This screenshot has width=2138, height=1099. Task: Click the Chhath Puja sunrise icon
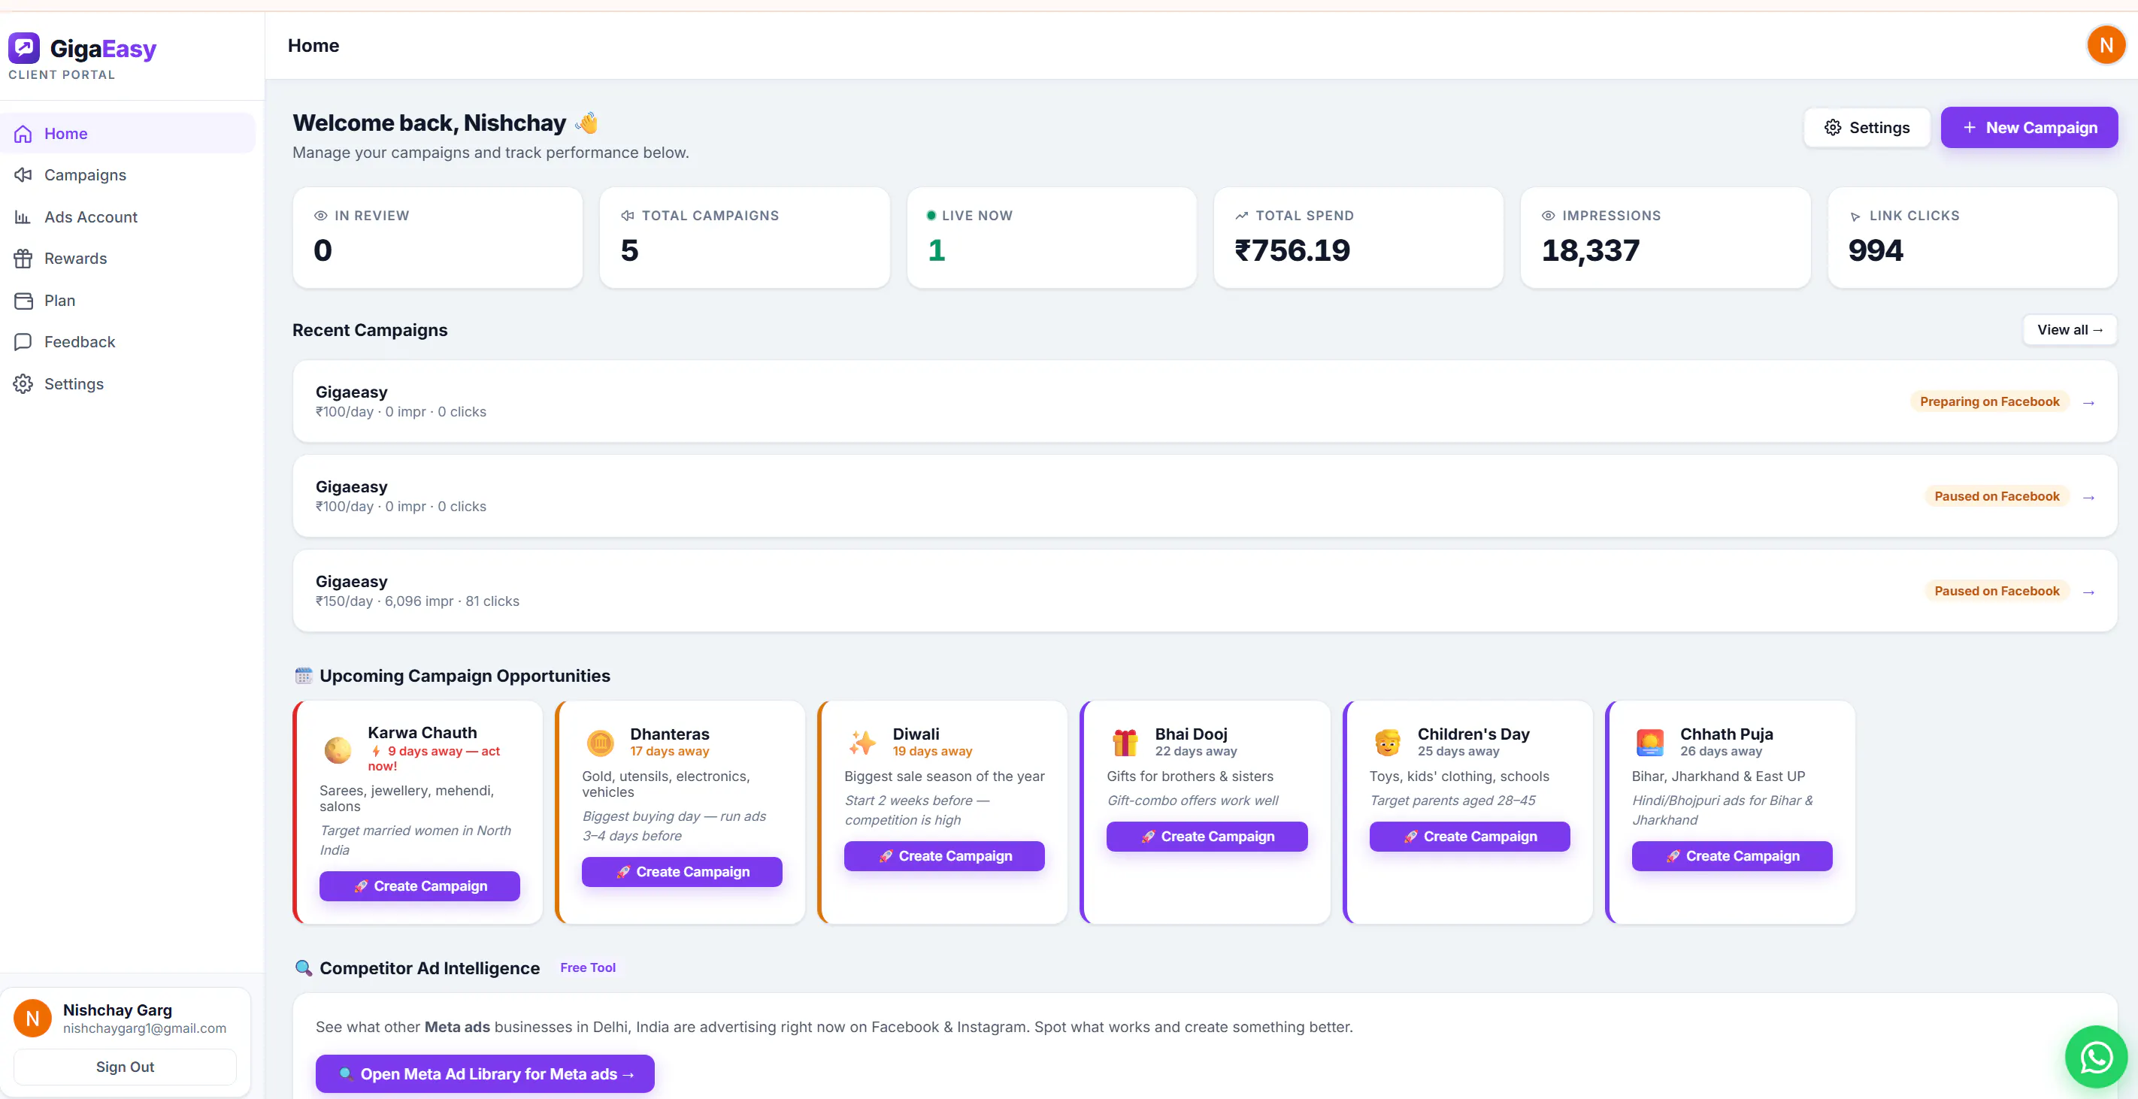click(x=1650, y=742)
